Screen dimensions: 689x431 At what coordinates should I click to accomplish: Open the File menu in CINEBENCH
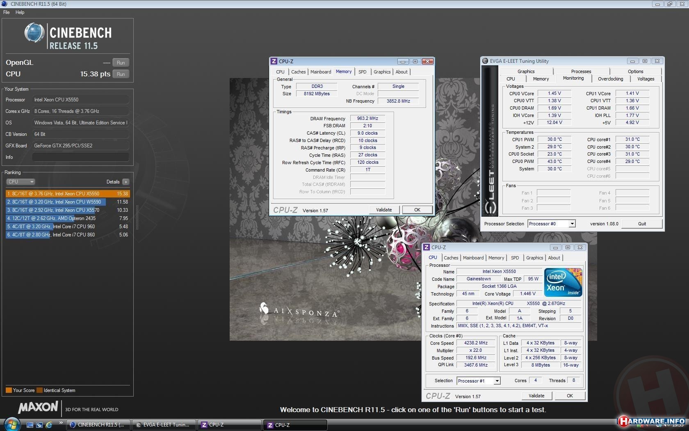point(6,12)
